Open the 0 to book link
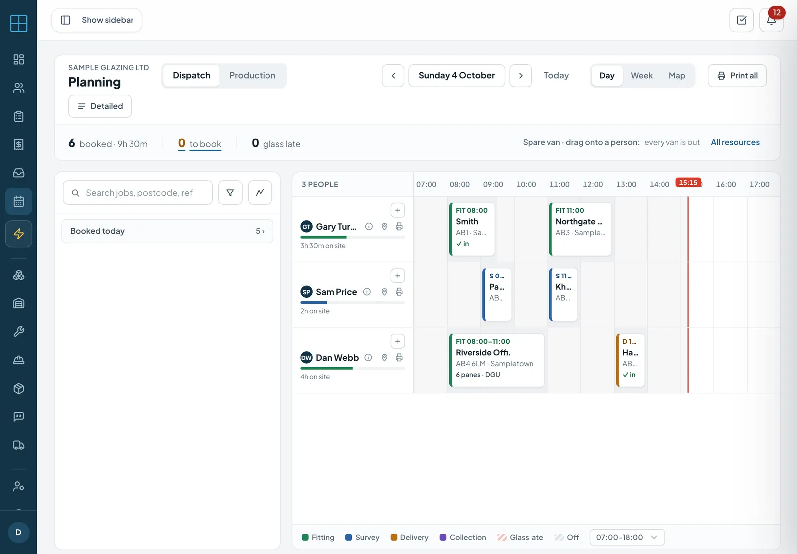This screenshot has height=554, width=797. (x=200, y=144)
